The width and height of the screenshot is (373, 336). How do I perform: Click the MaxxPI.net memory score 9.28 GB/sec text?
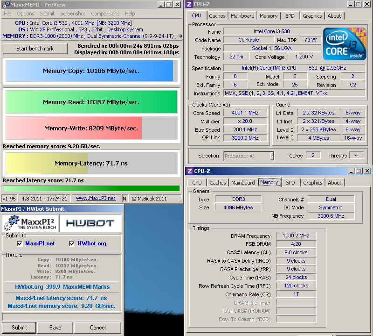tap(62, 306)
